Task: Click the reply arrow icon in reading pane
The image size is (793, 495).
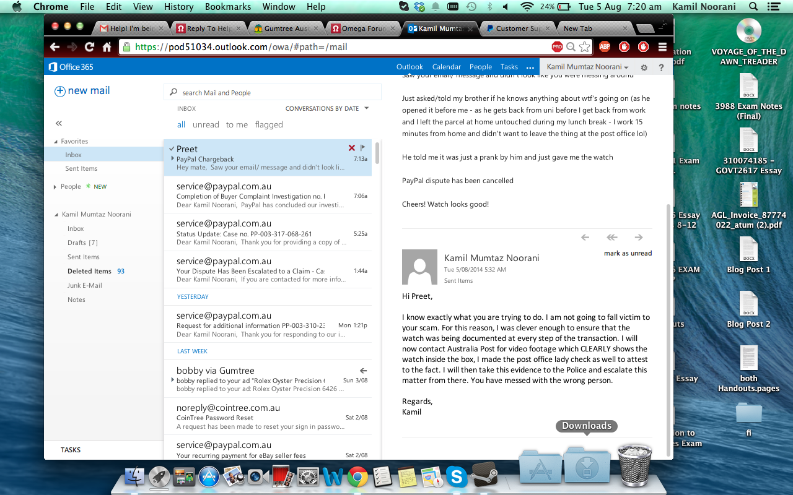Action: point(585,237)
